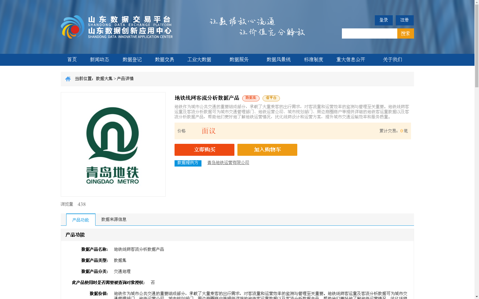Open the 首页 menu item

72,60
